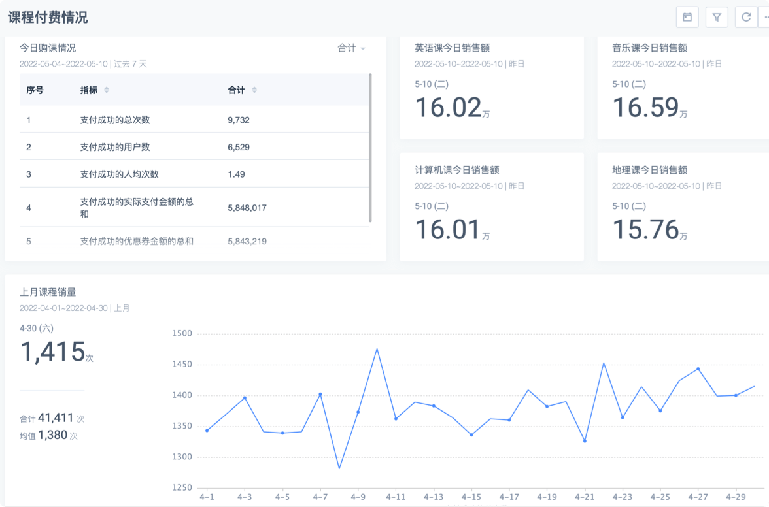Open the 音乐课今日销售额 card title

[x=649, y=48]
